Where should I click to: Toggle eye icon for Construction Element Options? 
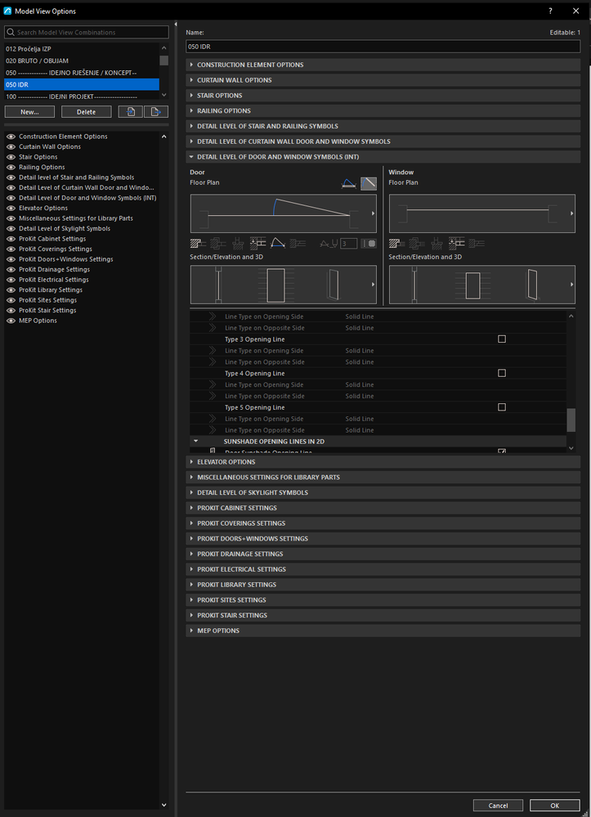[x=11, y=137]
